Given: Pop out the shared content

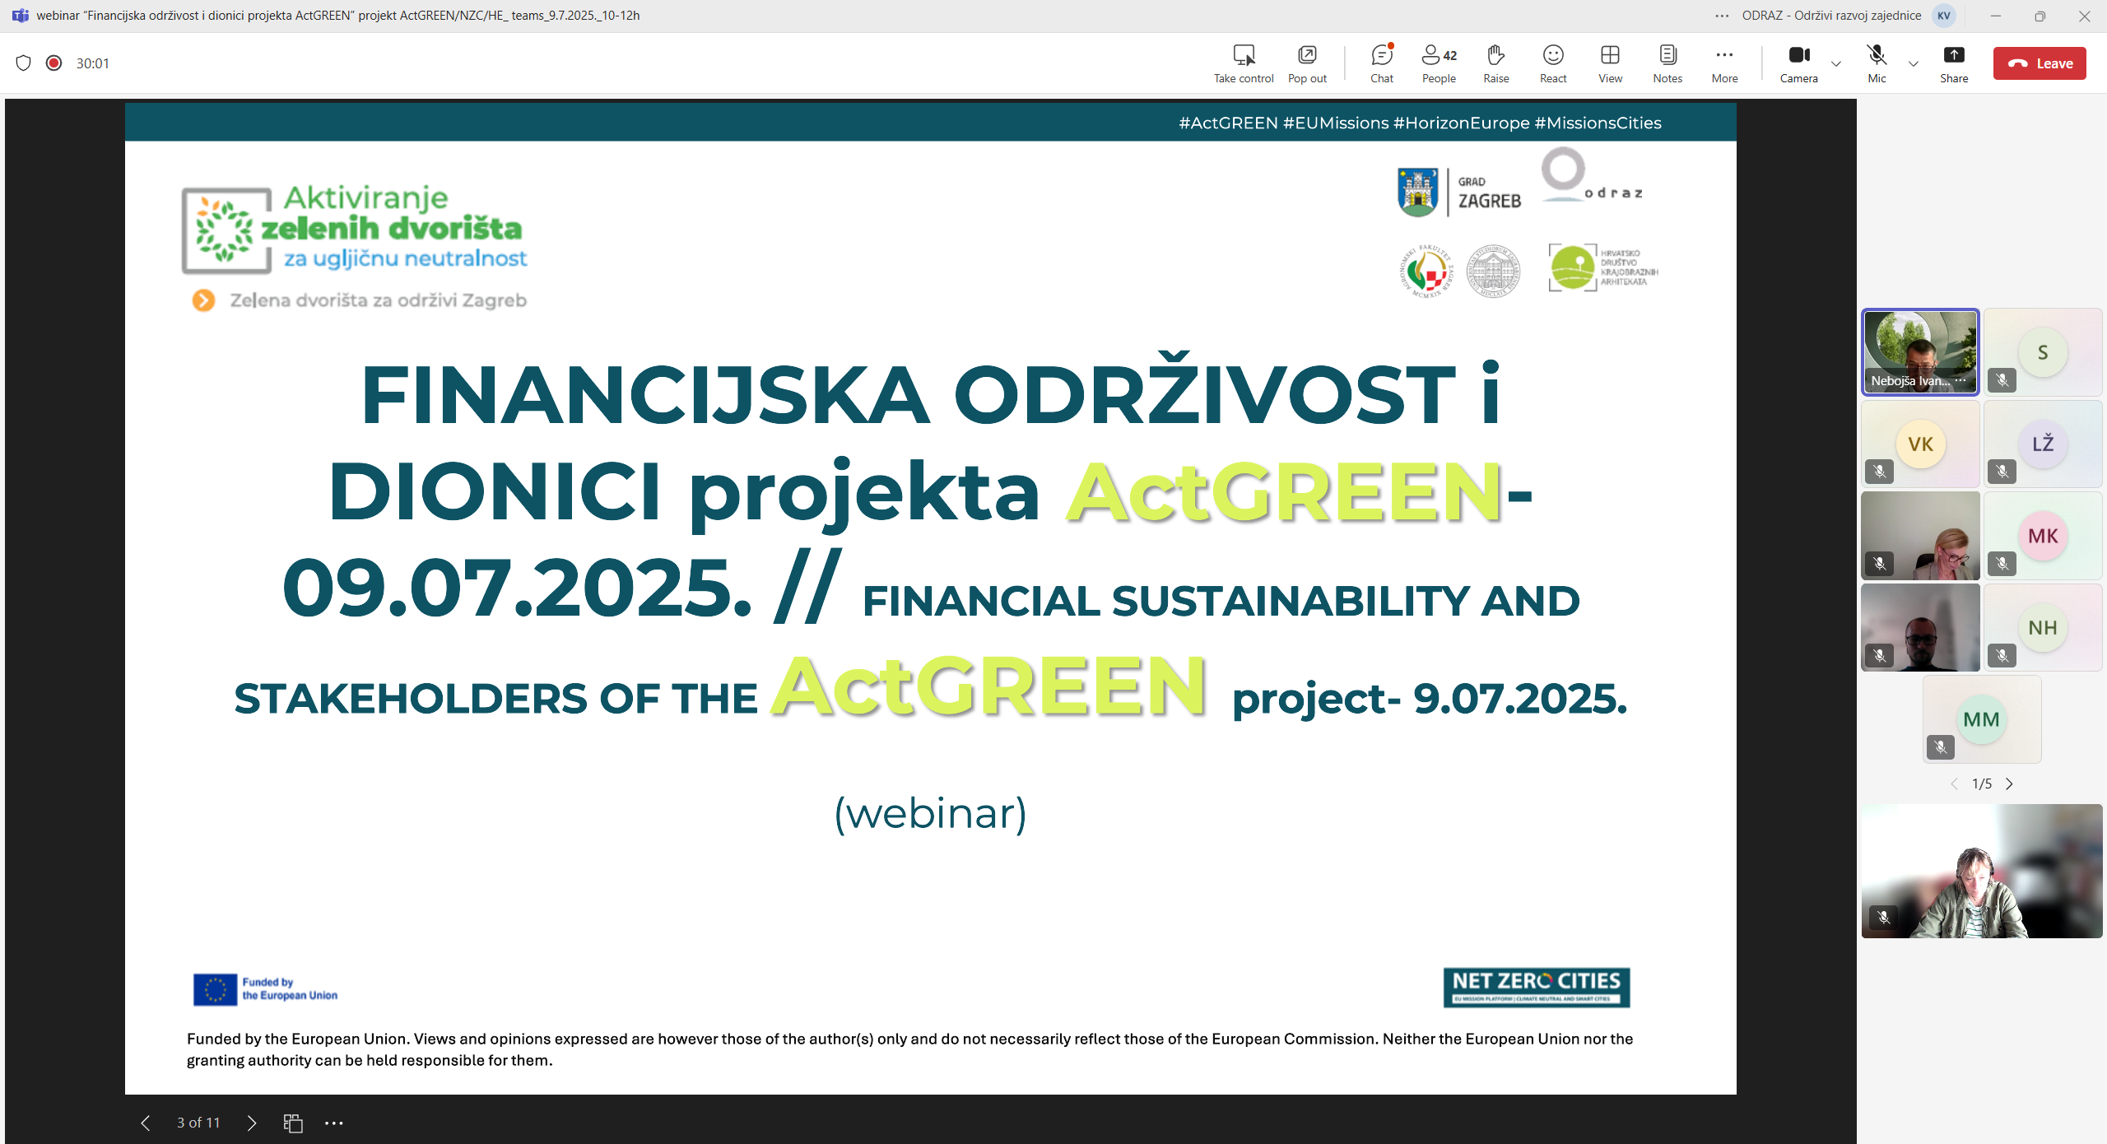Looking at the screenshot, I should pos(1307,63).
